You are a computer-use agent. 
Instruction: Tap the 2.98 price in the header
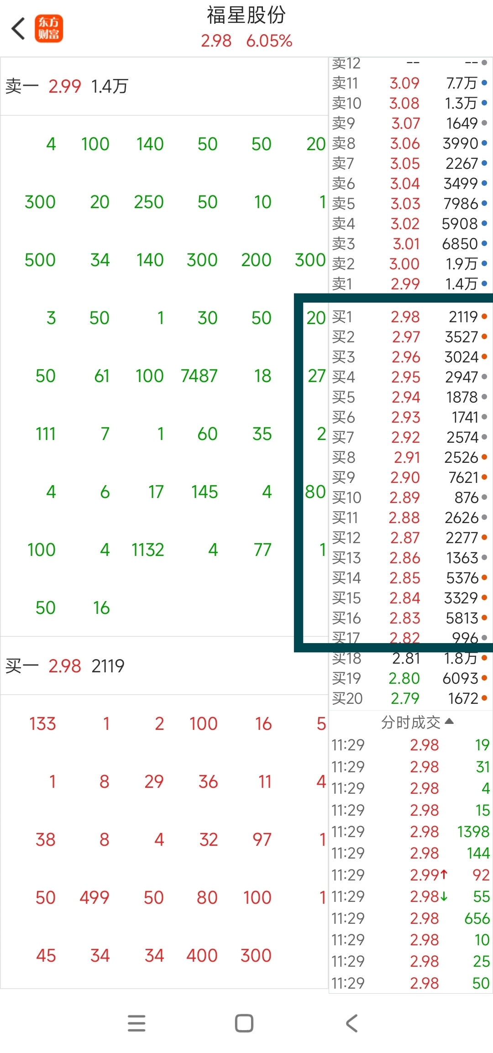coord(216,41)
